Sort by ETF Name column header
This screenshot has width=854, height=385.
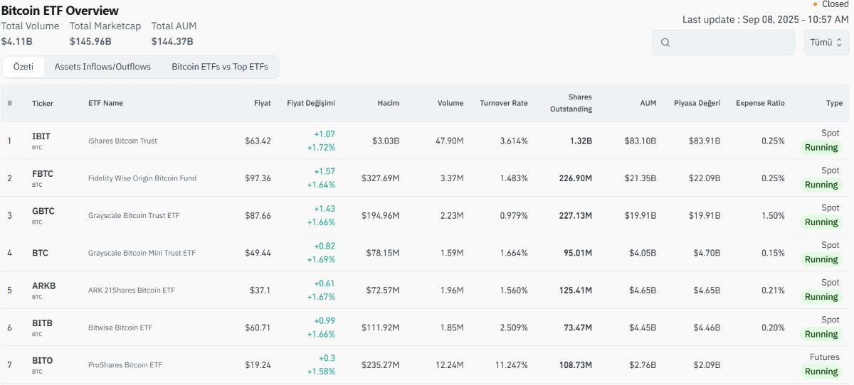(x=105, y=103)
